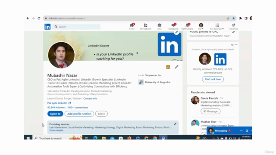This screenshot has width=276, height=155.
Task: Edit the profile banner image
Action: pyautogui.click(x=176, y=32)
